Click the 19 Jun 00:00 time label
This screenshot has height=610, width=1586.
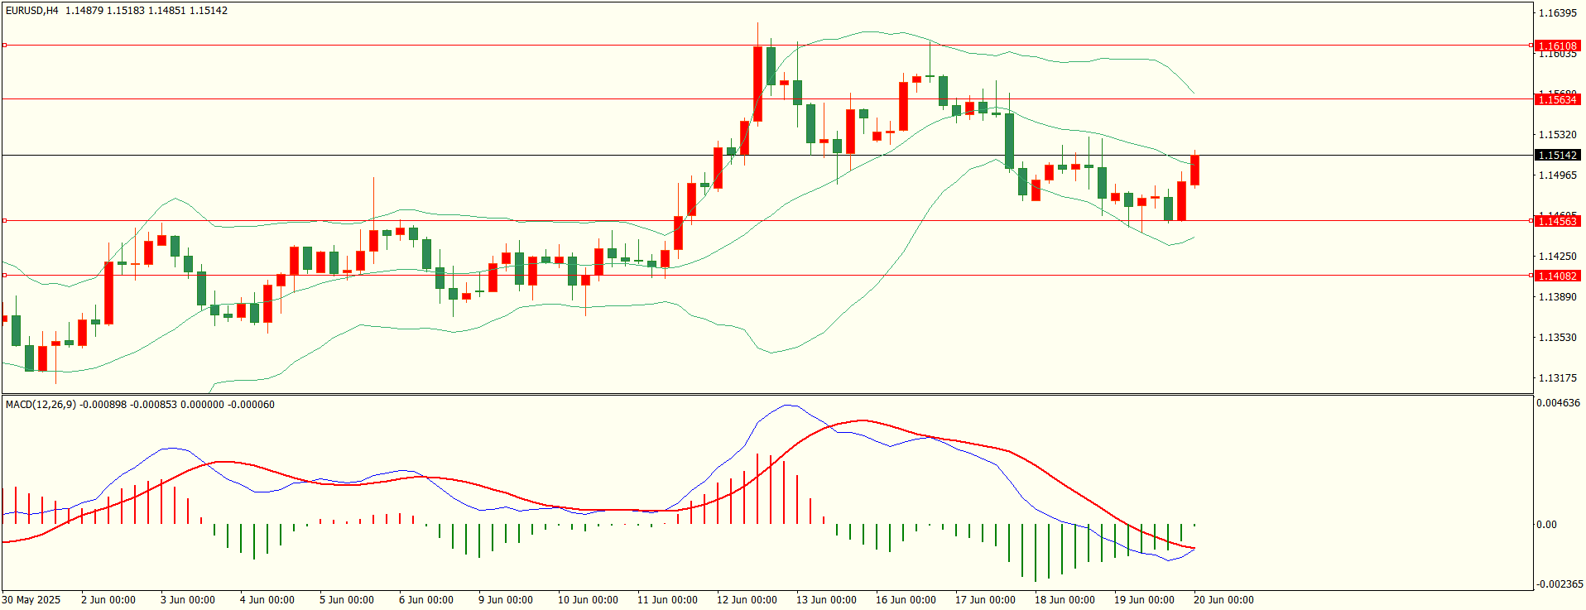tap(1144, 600)
